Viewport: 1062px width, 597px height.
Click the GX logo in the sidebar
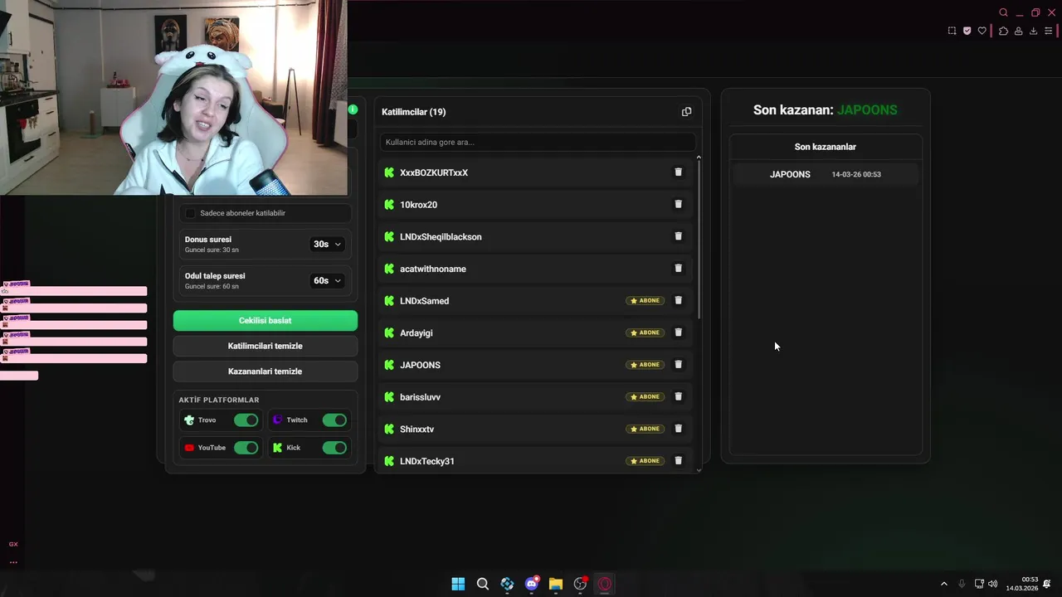click(13, 544)
